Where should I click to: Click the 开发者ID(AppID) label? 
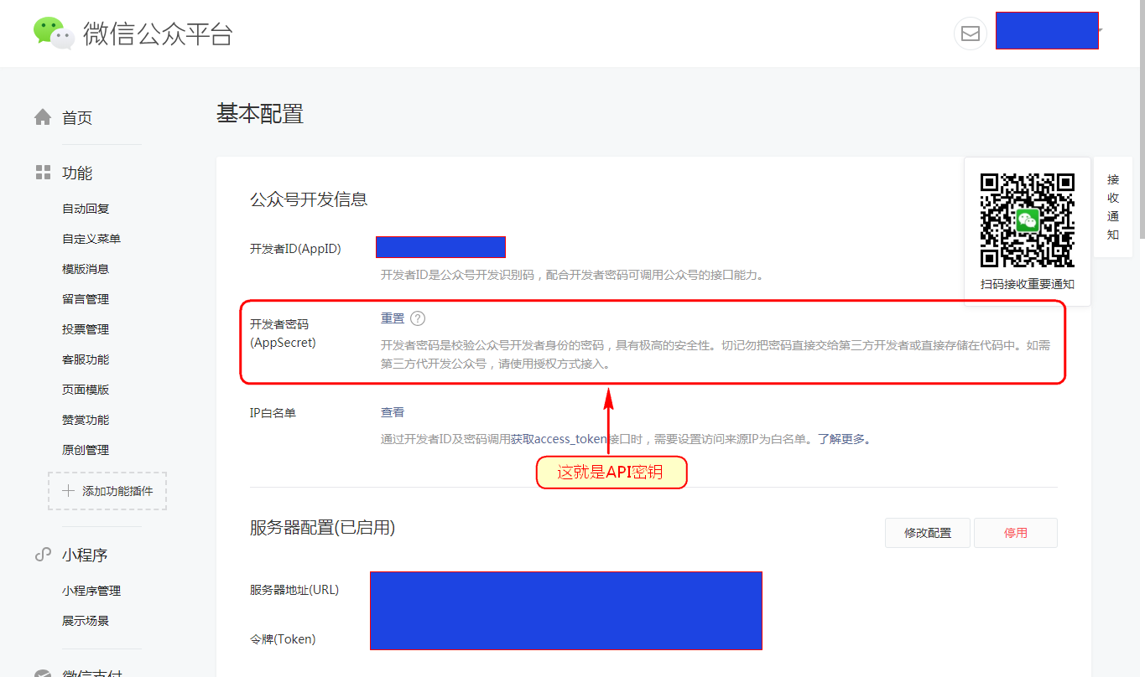click(295, 249)
